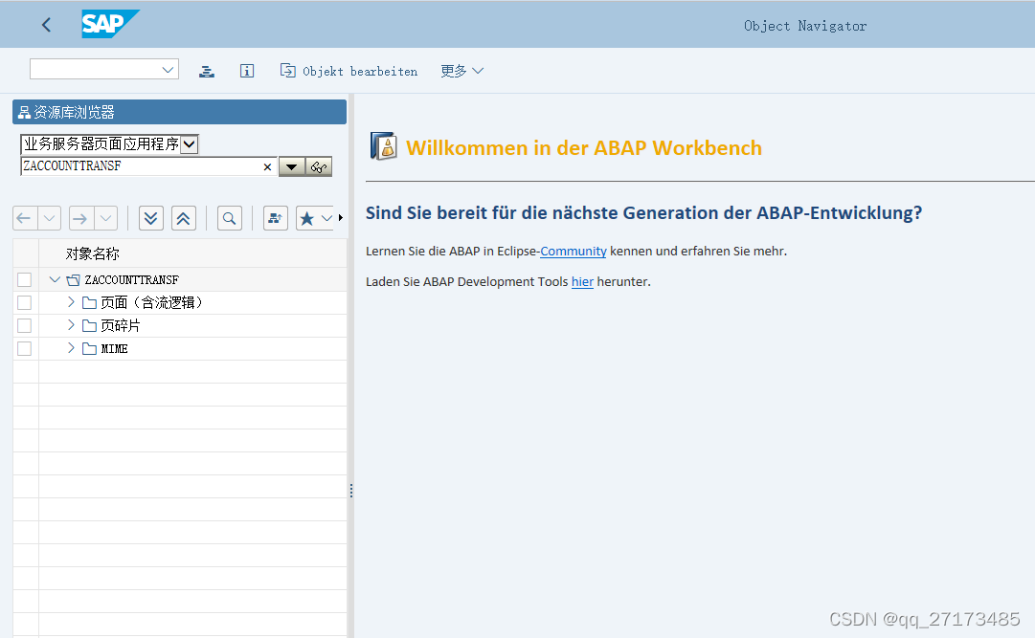Collapse all nodes with double up chevron
The height and width of the screenshot is (638, 1035).
pyautogui.click(x=184, y=218)
